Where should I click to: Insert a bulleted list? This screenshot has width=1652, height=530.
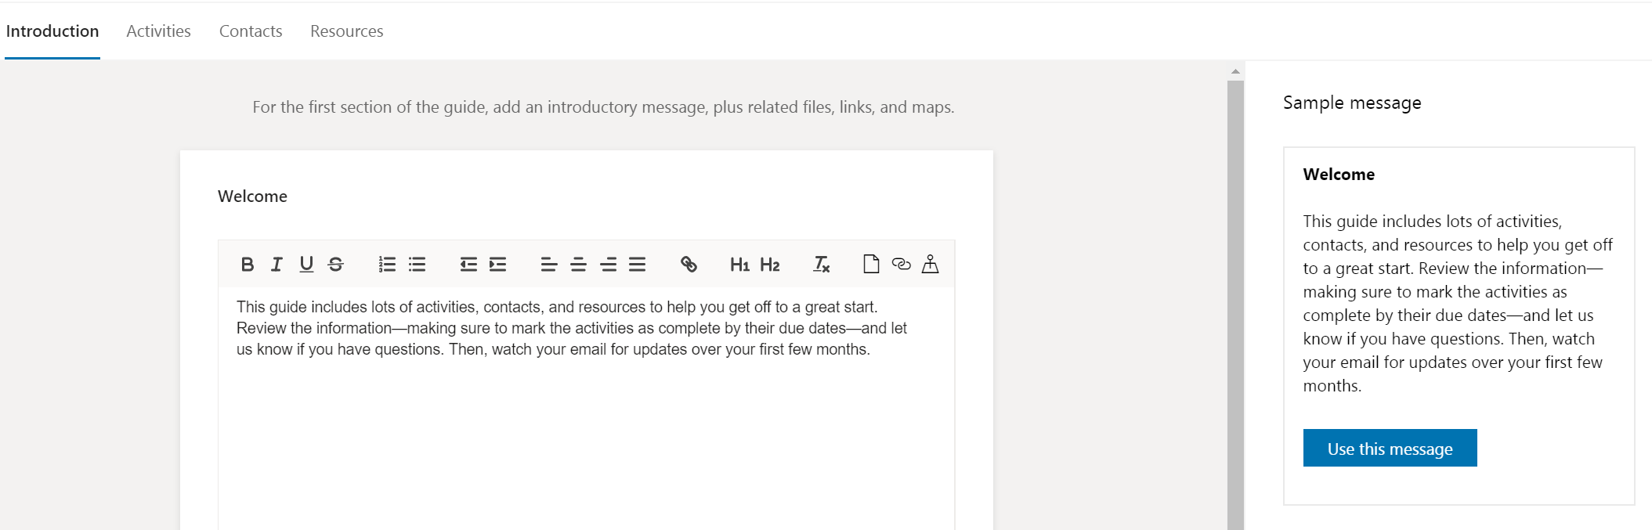coord(417,265)
